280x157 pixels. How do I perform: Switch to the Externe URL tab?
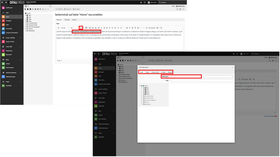[155, 72]
